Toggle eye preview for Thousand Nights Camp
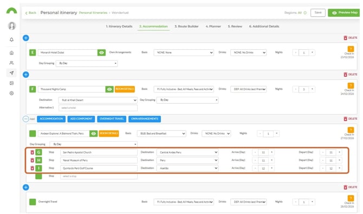The height and width of the screenshot is (214, 363). [109, 89]
